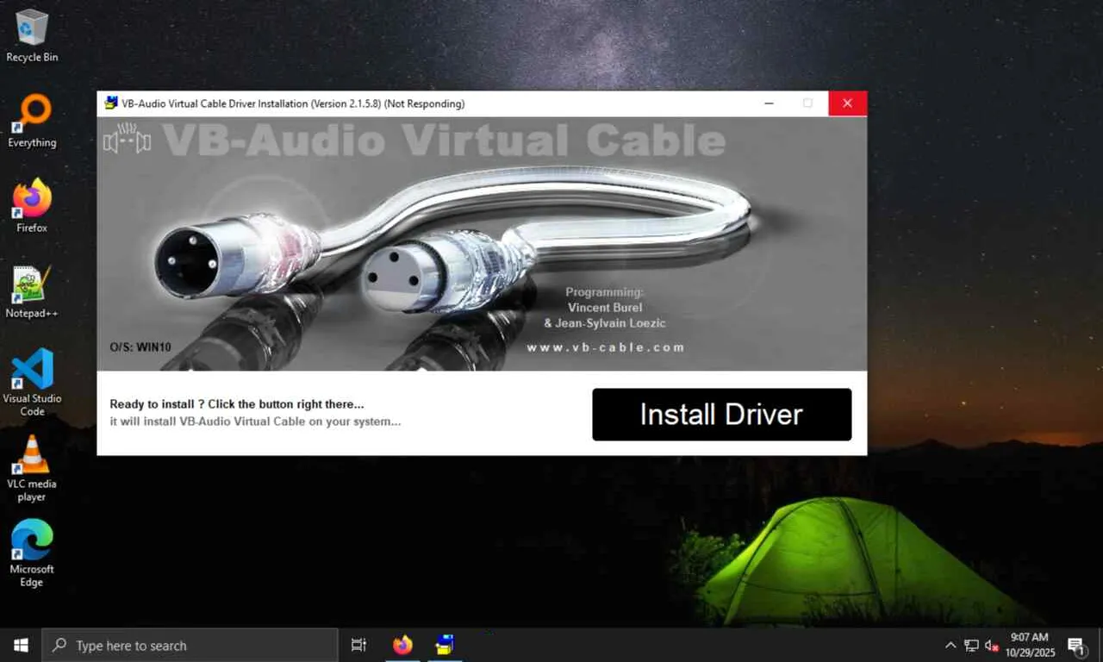1103x662 pixels.
Task: Open the network status tray icon
Action: click(x=971, y=645)
